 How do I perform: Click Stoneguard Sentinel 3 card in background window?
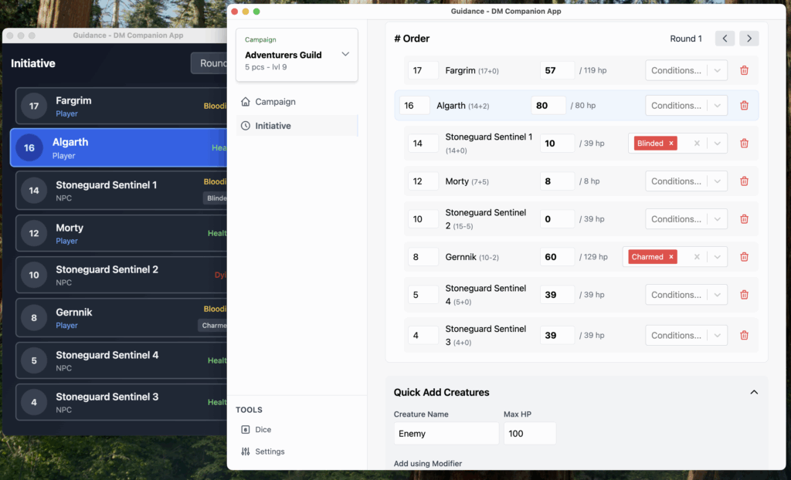coord(121,402)
